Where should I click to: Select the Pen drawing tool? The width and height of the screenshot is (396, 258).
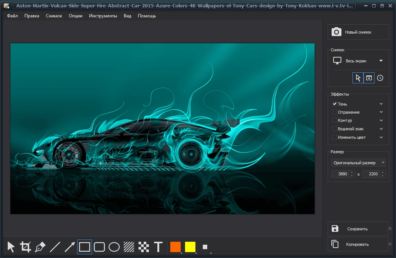coord(40,247)
